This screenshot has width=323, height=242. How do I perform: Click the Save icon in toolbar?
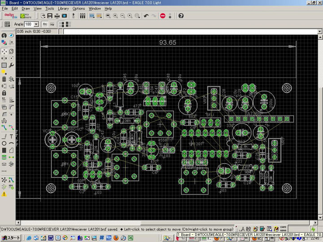point(49,16)
